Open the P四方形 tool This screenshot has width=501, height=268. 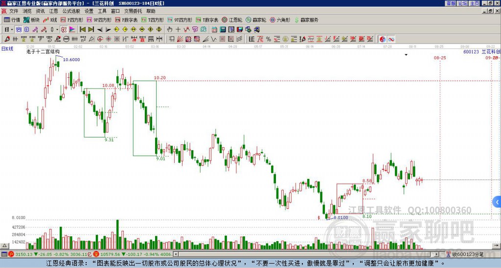tap(72, 20)
